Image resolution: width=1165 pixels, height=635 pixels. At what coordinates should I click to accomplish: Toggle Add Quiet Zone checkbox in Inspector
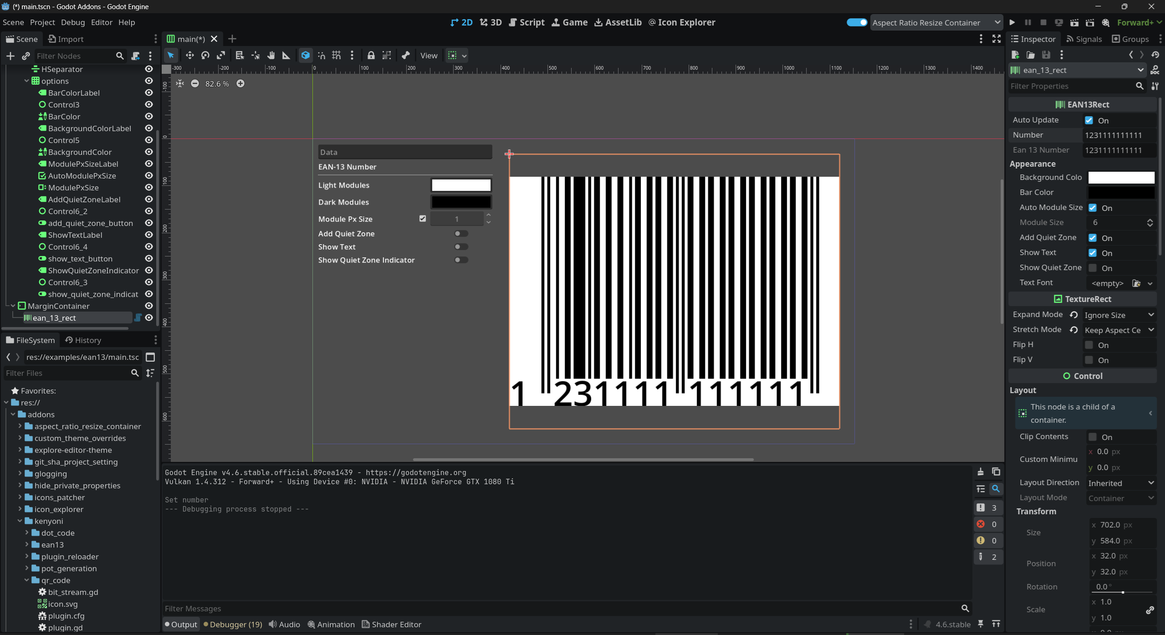pyautogui.click(x=1093, y=238)
